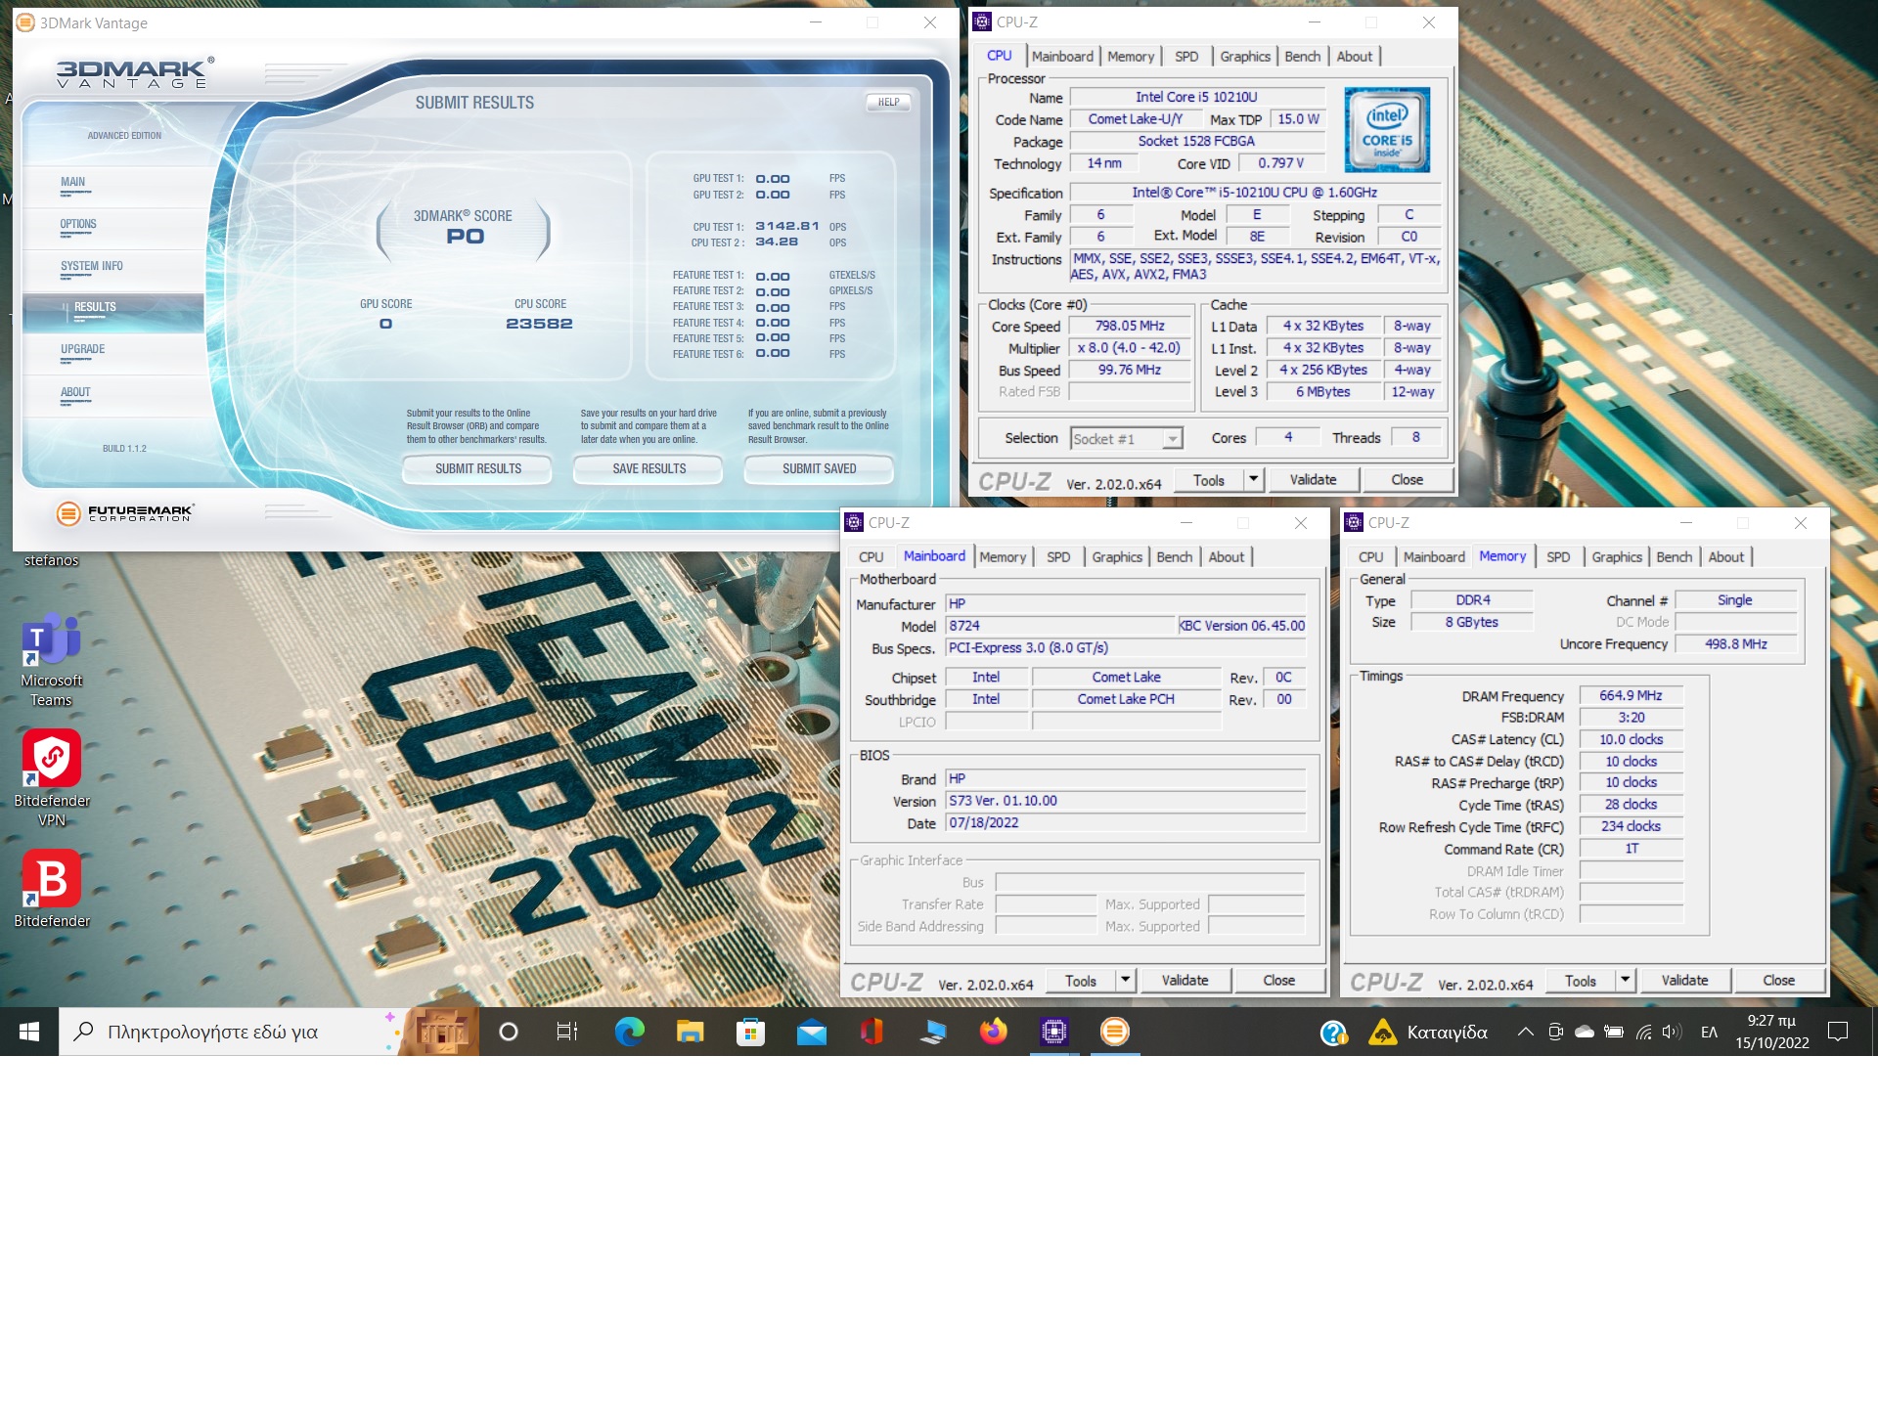Open File Explorer from taskbar
Viewport: 1878px width, 1408px height.
tap(690, 1032)
